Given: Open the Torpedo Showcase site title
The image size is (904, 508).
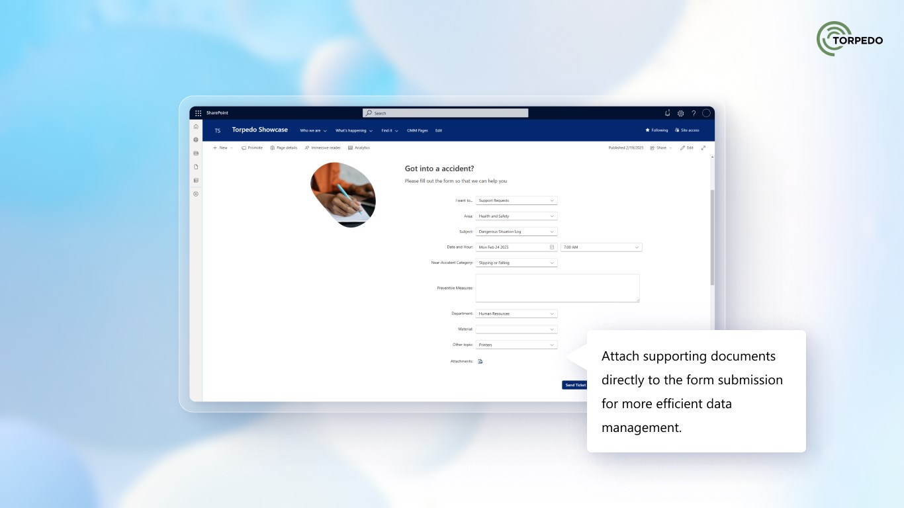Looking at the screenshot, I should coord(260,130).
